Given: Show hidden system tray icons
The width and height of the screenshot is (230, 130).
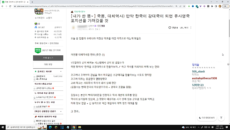Looking at the screenshot, I should pos(199,127).
